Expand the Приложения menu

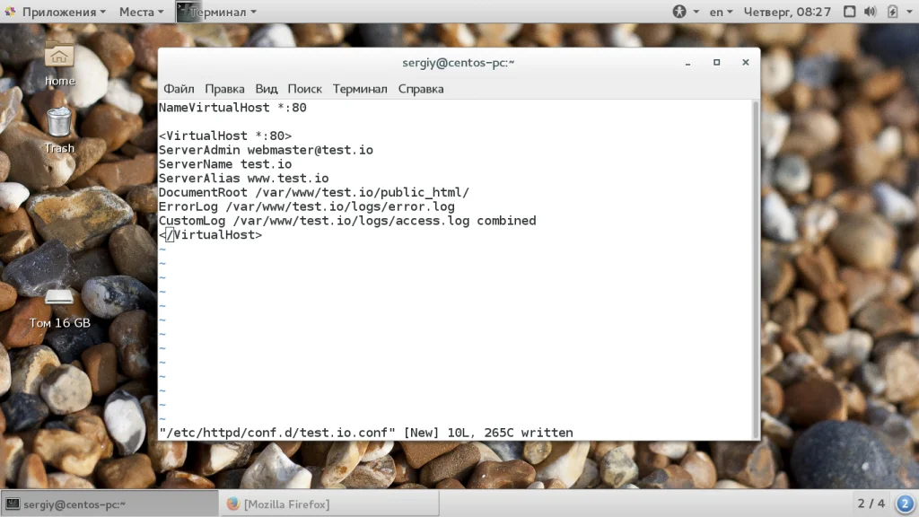click(57, 12)
